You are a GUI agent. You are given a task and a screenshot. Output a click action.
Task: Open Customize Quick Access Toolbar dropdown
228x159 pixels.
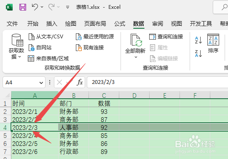tap(67, 7)
